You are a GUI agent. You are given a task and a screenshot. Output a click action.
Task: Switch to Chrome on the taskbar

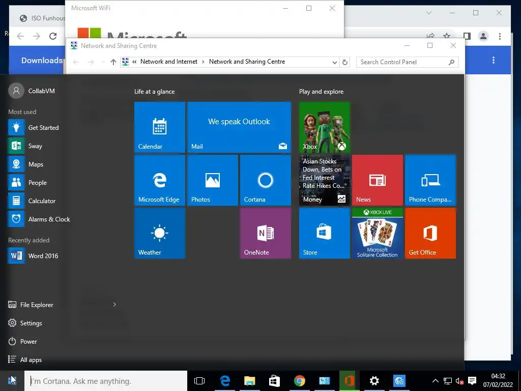[x=299, y=381]
